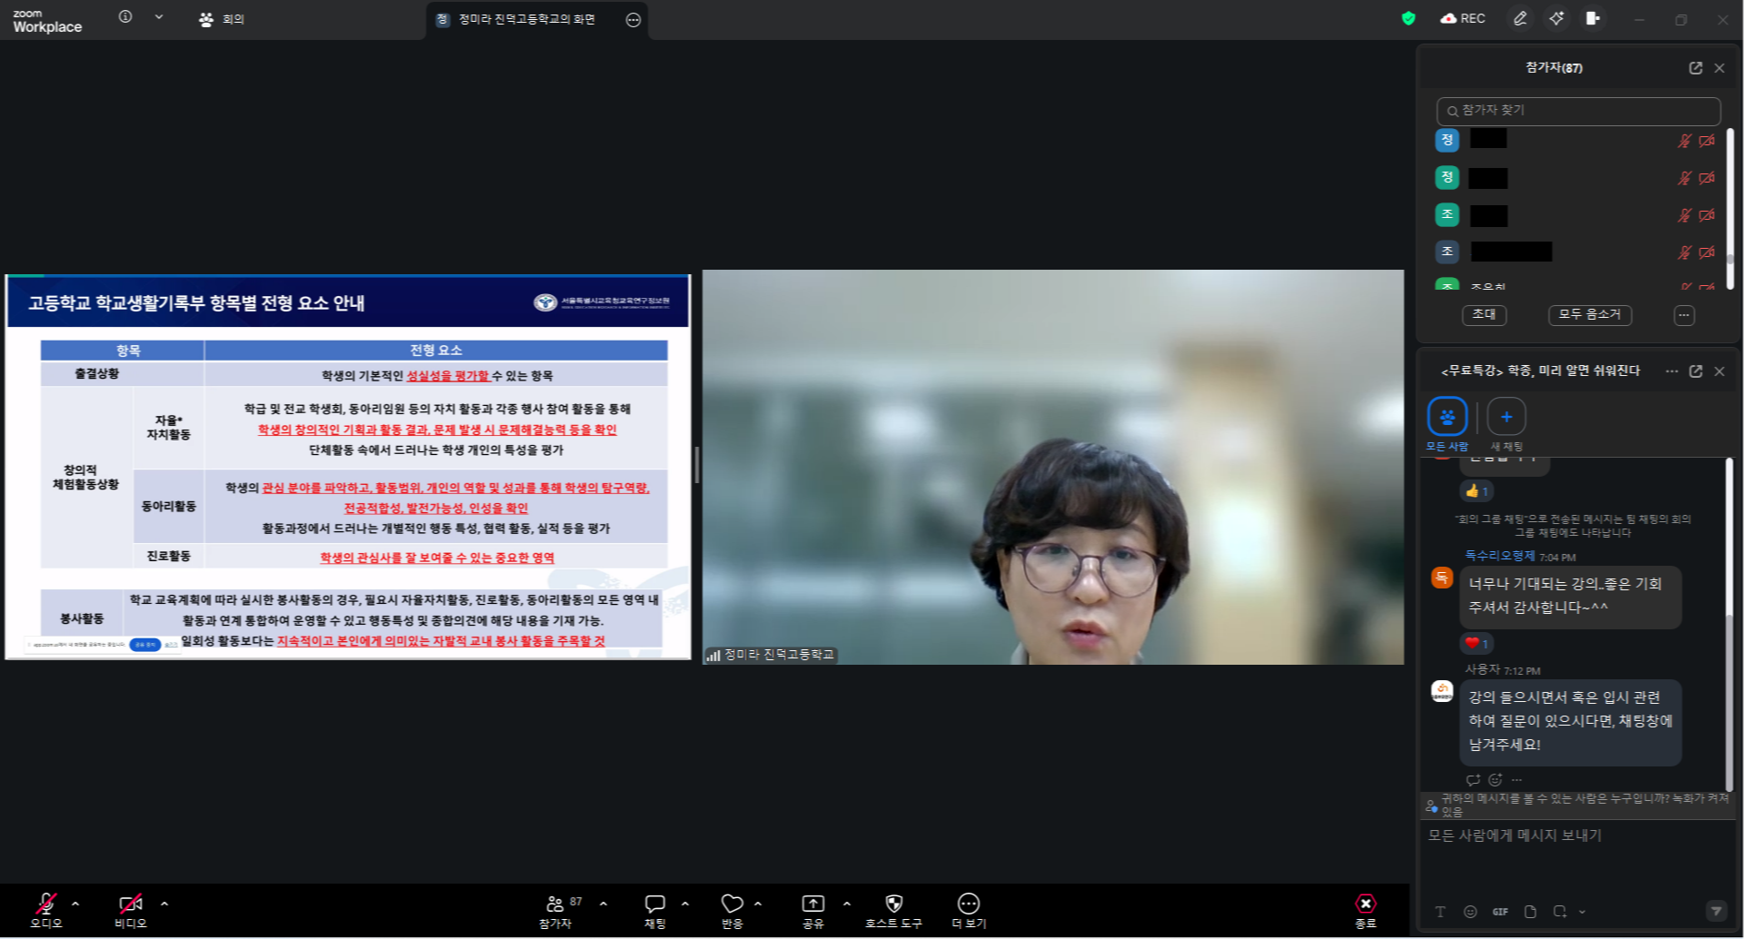The width and height of the screenshot is (1744, 939).
Task: Turn on the video camera
Action: tap(130, 904)
